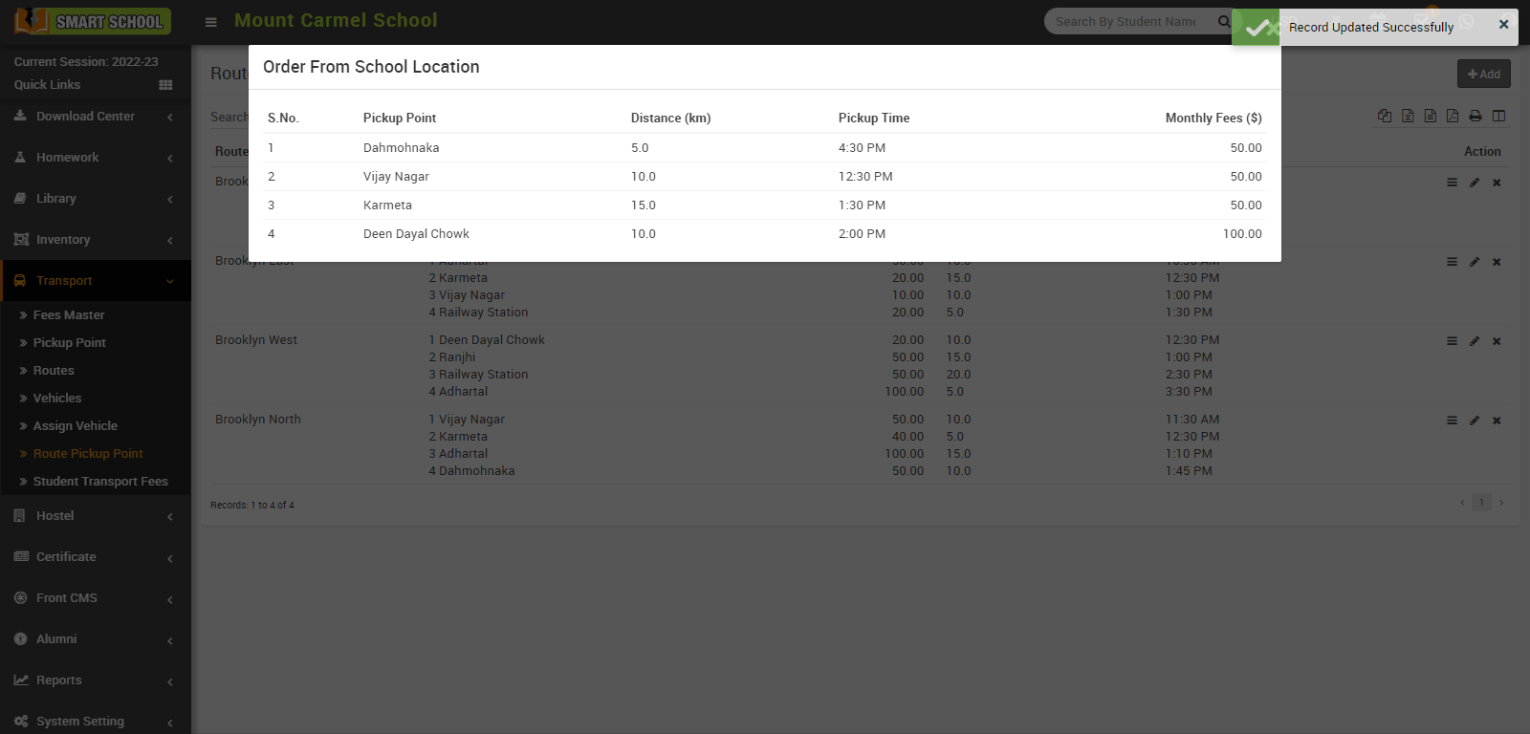
Task: Export the table as CSV
Action: (1431, 116)
